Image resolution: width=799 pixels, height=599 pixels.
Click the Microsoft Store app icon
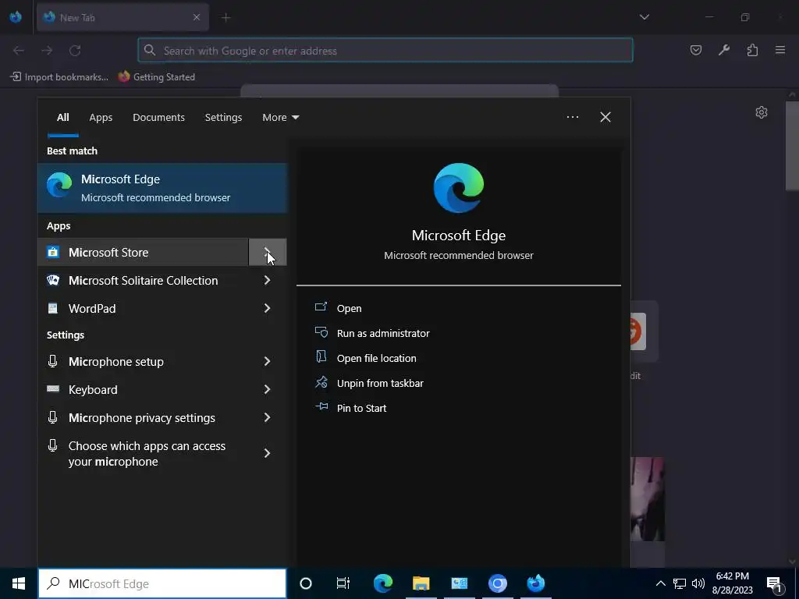(53, 252)
